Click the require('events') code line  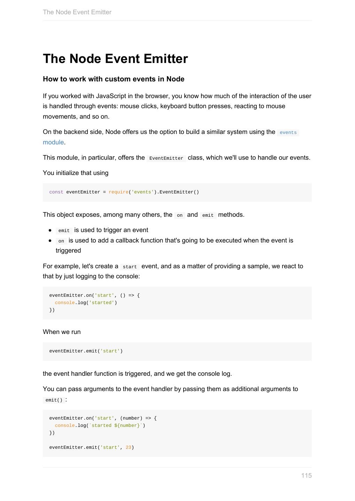[124, 192]
